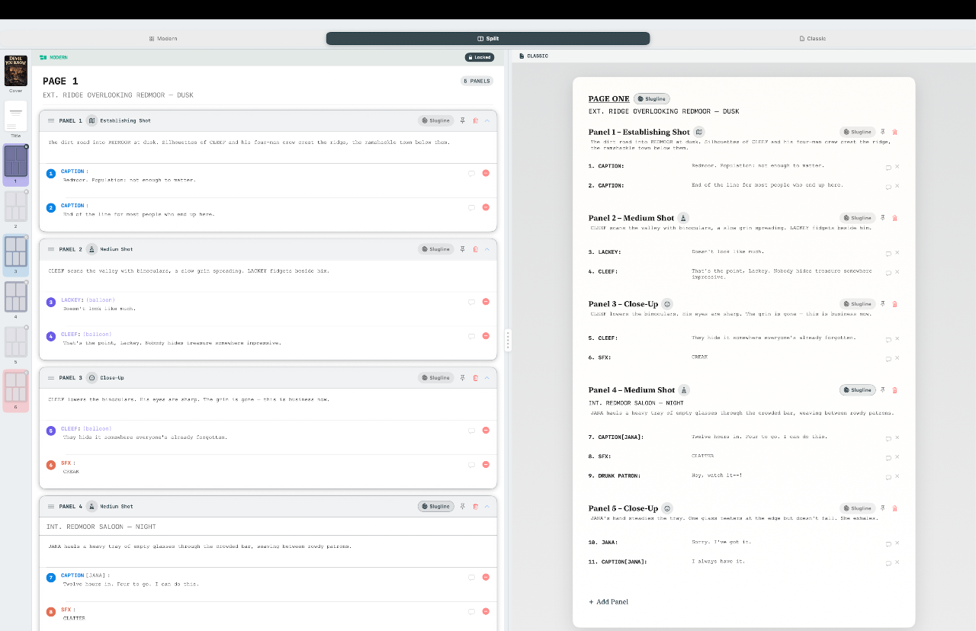This screenshot has height=631, width=976.
Task: Remove Classic line 3, the LACKEY dialogue
Action: click(x=897, y=252)
